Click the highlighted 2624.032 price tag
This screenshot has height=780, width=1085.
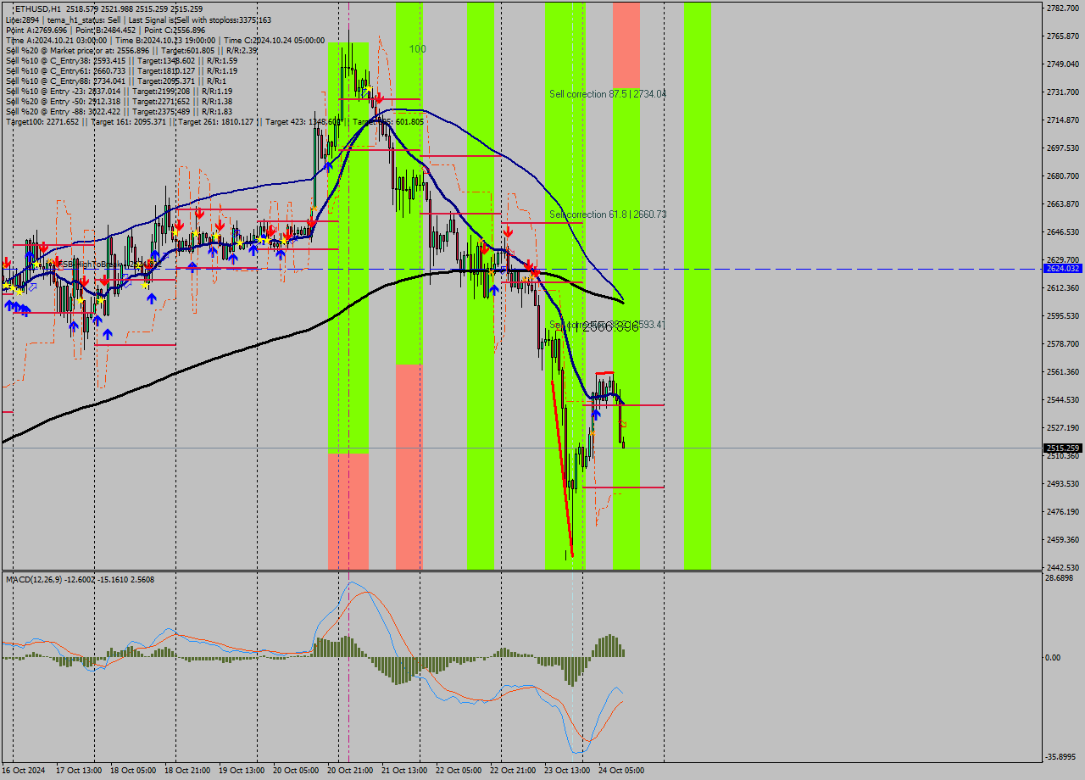(x=1063, y=268)
